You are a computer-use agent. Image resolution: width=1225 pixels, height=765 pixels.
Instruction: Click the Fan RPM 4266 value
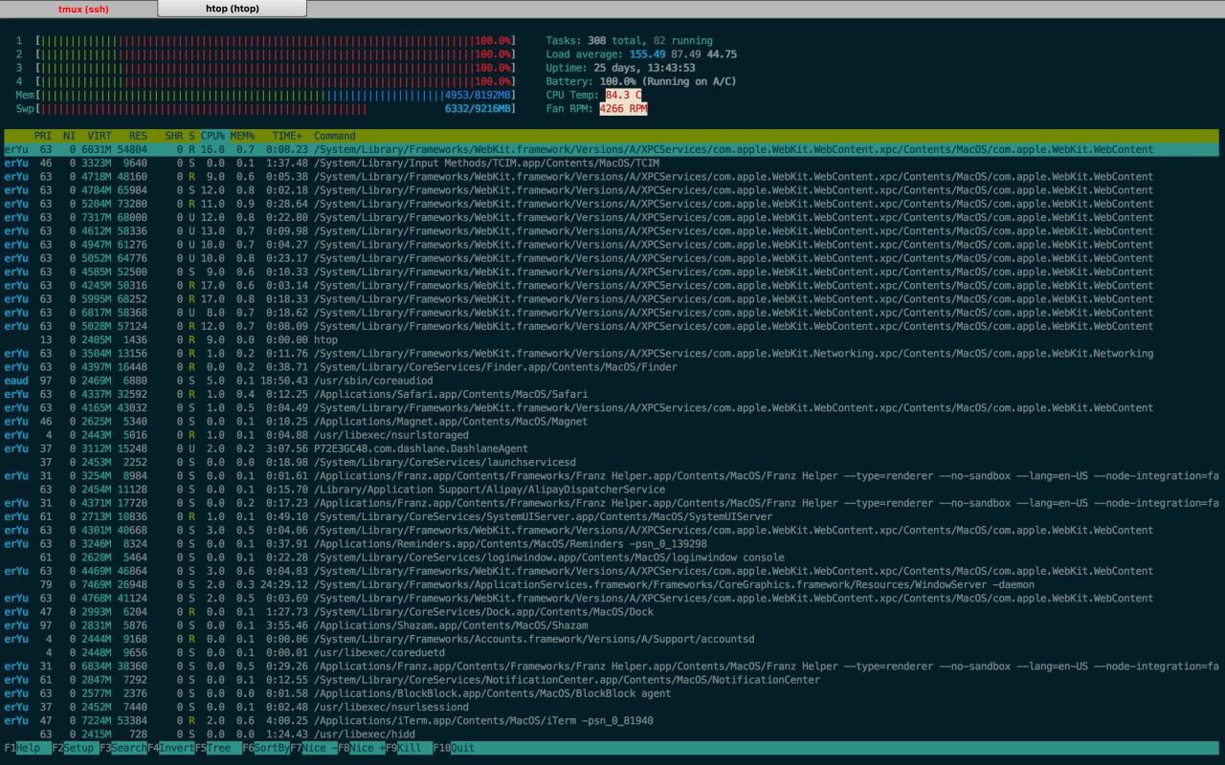click(623, 109)
